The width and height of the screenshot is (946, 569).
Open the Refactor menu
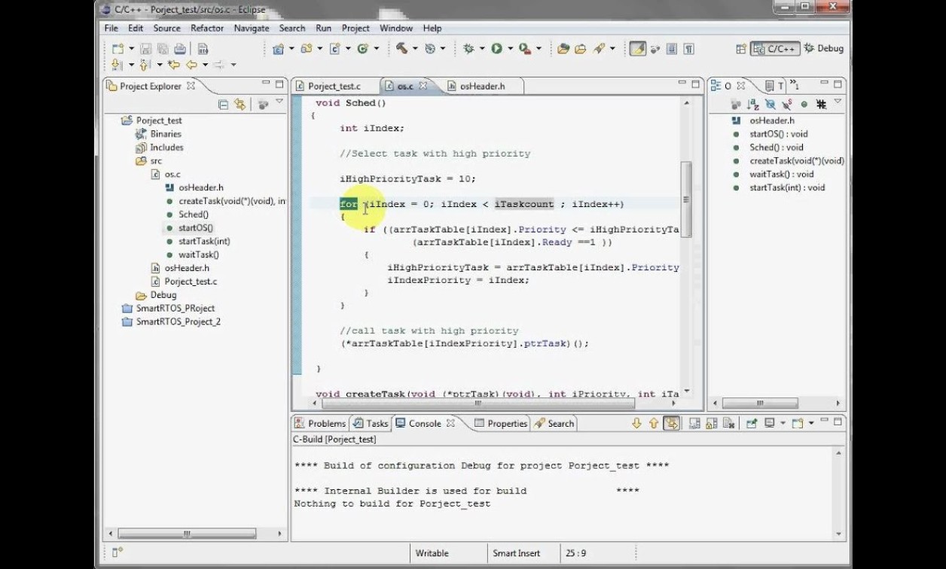(x=207, y=28)
